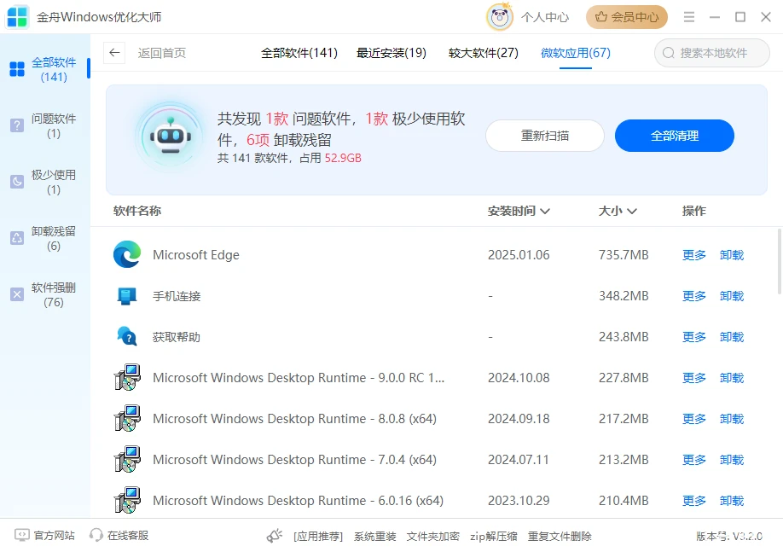Uninstall Desktop Runtime 9.0.0 RC via 卸载

point(732,378)
